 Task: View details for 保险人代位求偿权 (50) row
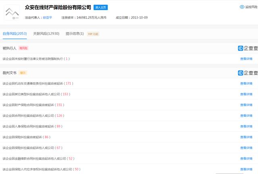click(246, 169)
